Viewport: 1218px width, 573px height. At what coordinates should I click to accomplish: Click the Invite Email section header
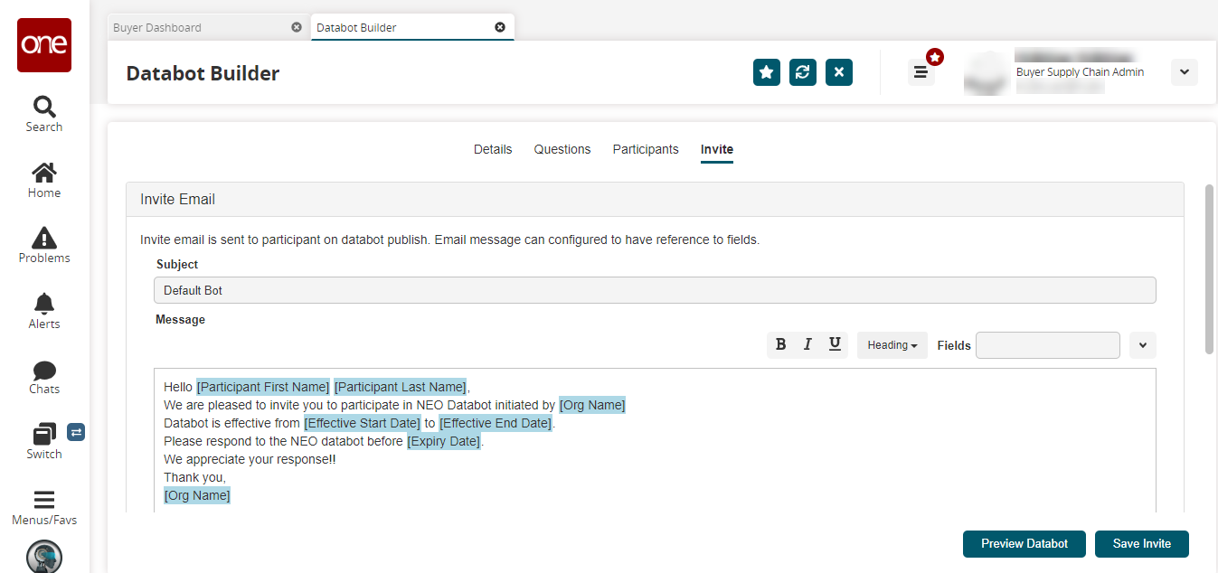tap(655, 200)
